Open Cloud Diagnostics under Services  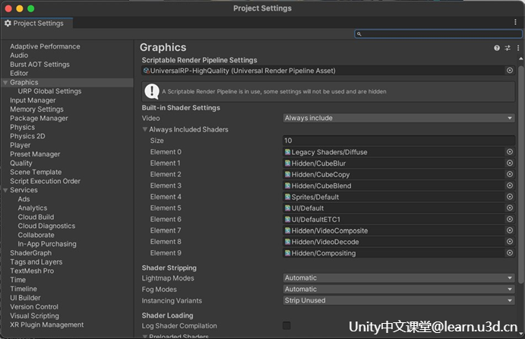coord(46,226)
